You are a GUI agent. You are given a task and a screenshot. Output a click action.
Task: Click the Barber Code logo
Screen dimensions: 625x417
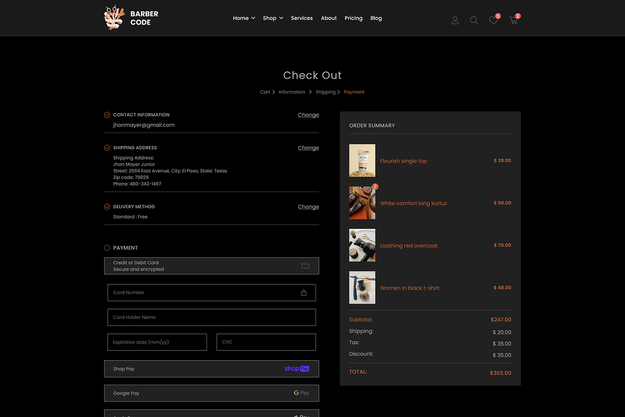click(x=131, y=18)
